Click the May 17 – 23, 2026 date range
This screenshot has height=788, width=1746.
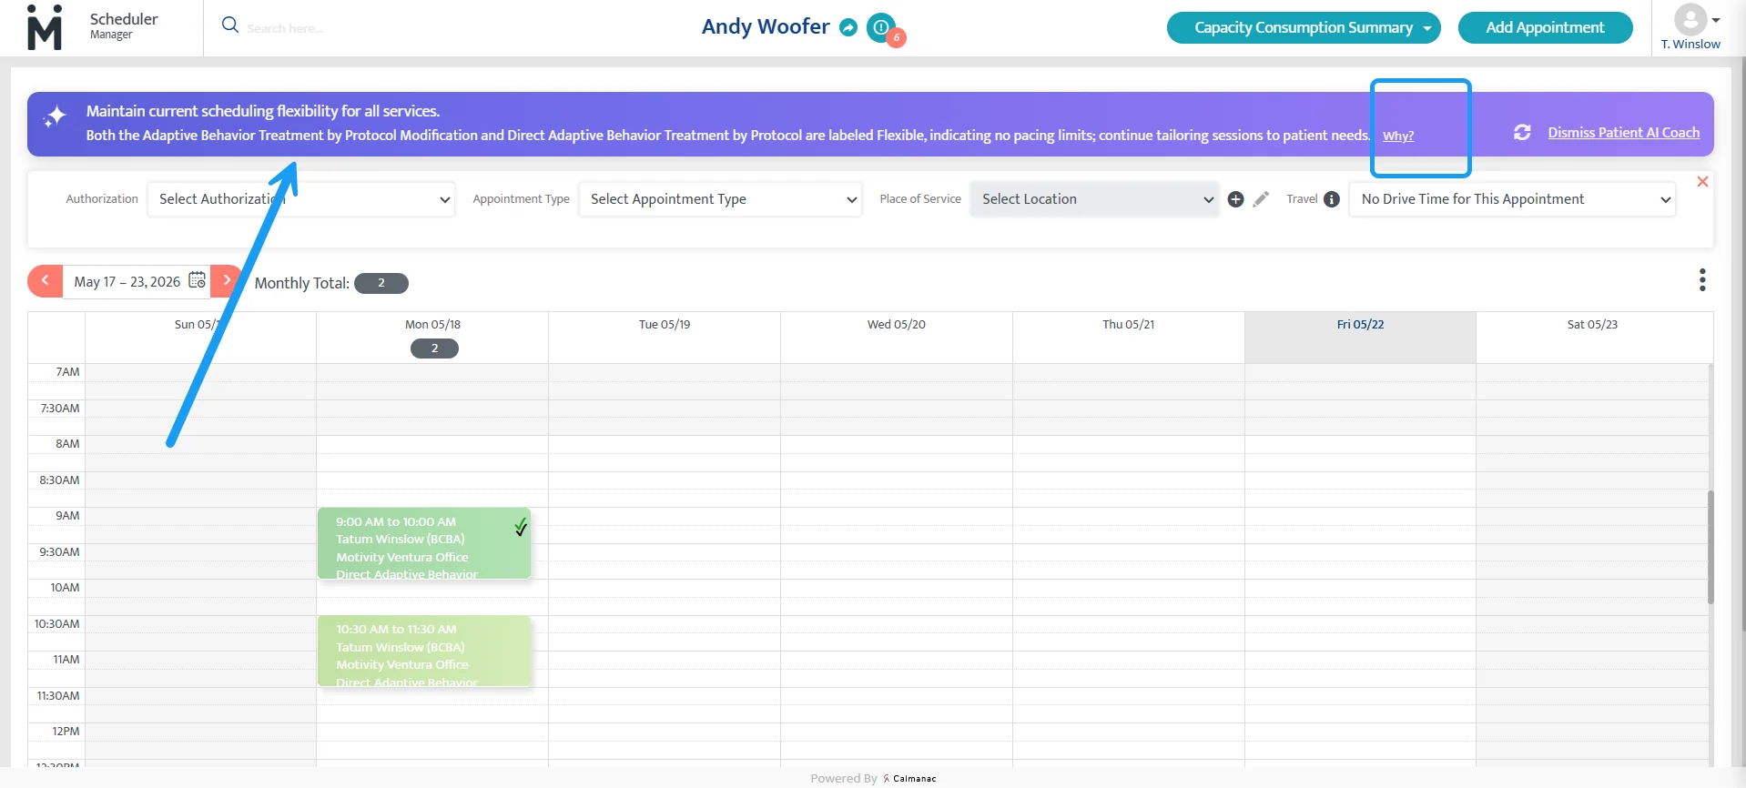tap(127, 282)
